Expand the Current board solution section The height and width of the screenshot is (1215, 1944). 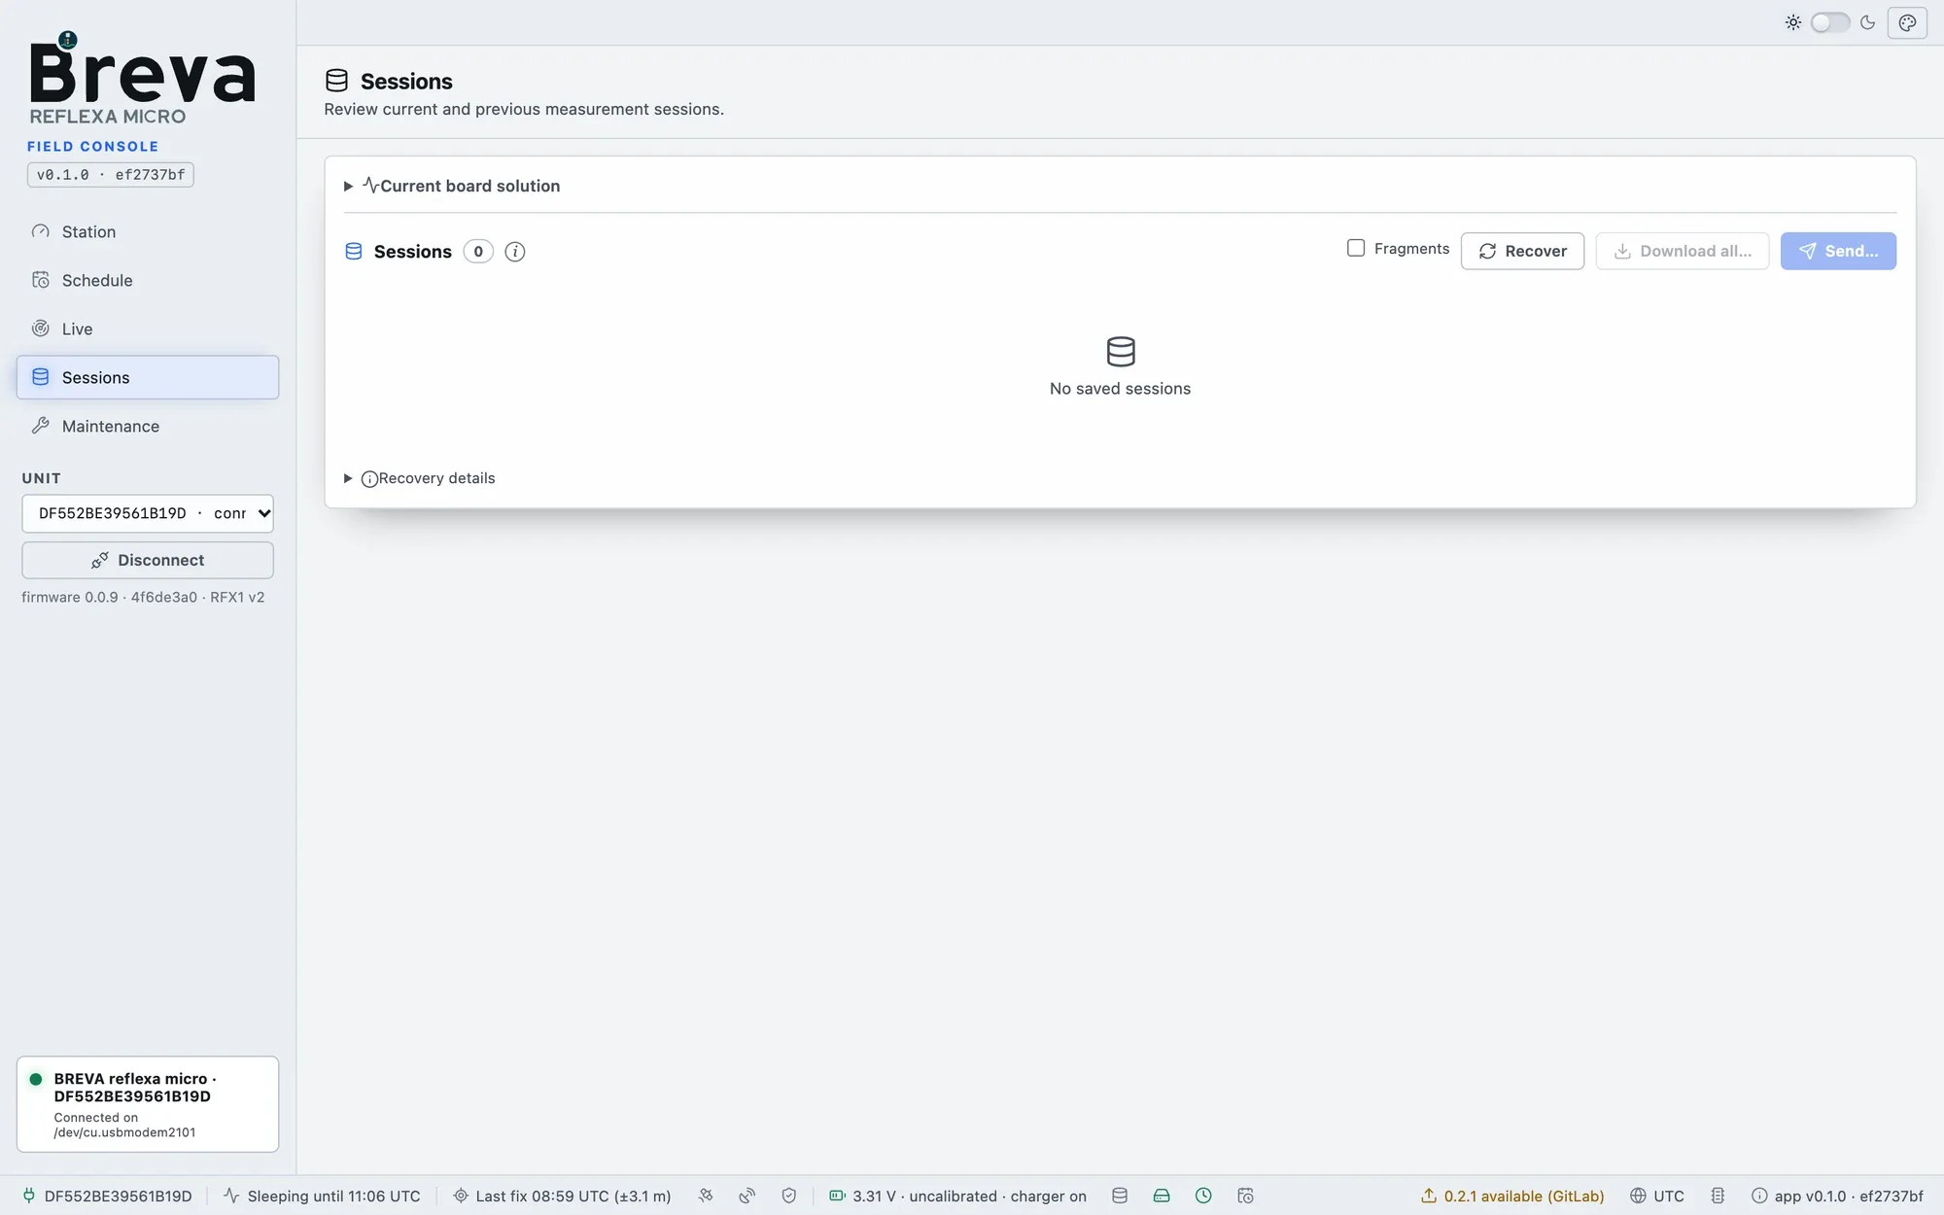pyautogui.click(x=452, y=186)
